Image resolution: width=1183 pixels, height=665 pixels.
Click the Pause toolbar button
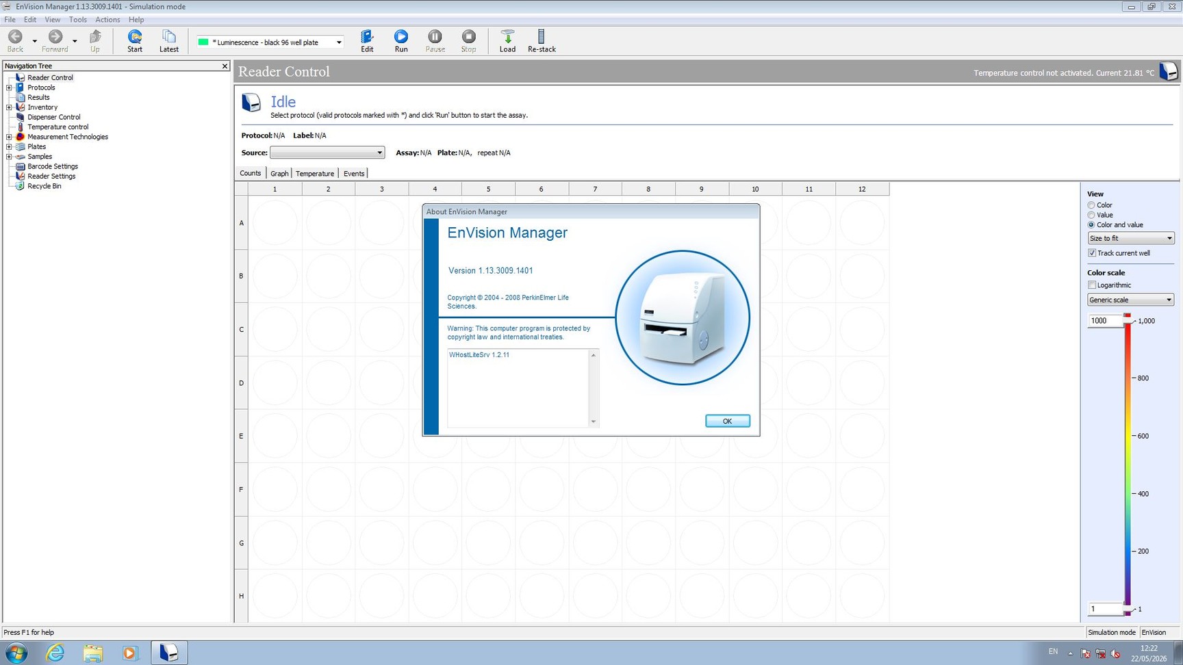tap(435, 40)
